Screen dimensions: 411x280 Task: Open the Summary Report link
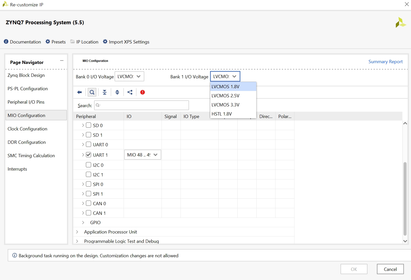pyautogui.click(x=385, y=61)
